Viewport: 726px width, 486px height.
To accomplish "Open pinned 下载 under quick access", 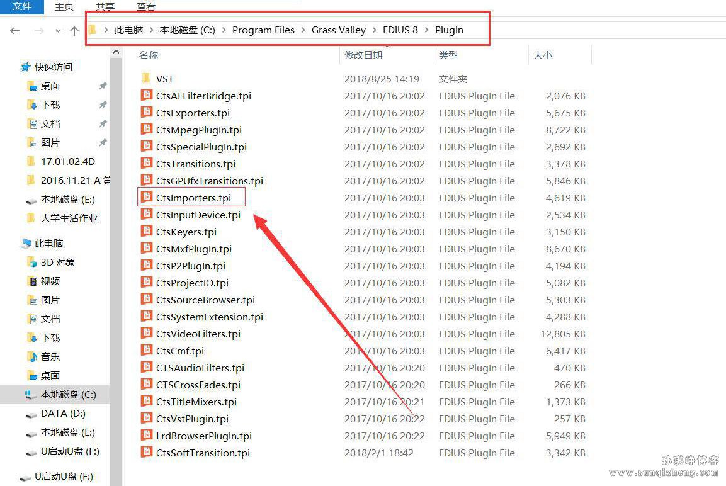I will pos(50,105).
